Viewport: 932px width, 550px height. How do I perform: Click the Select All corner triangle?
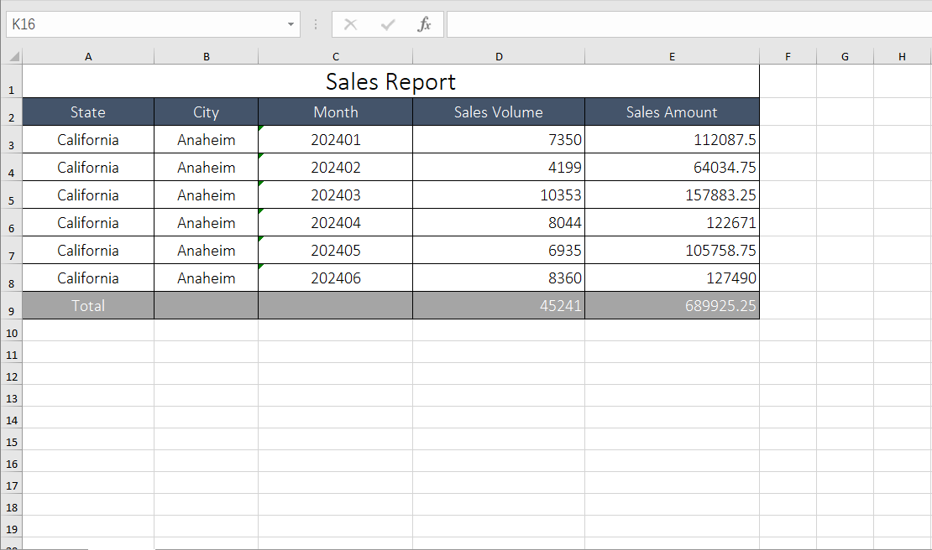pos(13,57)
